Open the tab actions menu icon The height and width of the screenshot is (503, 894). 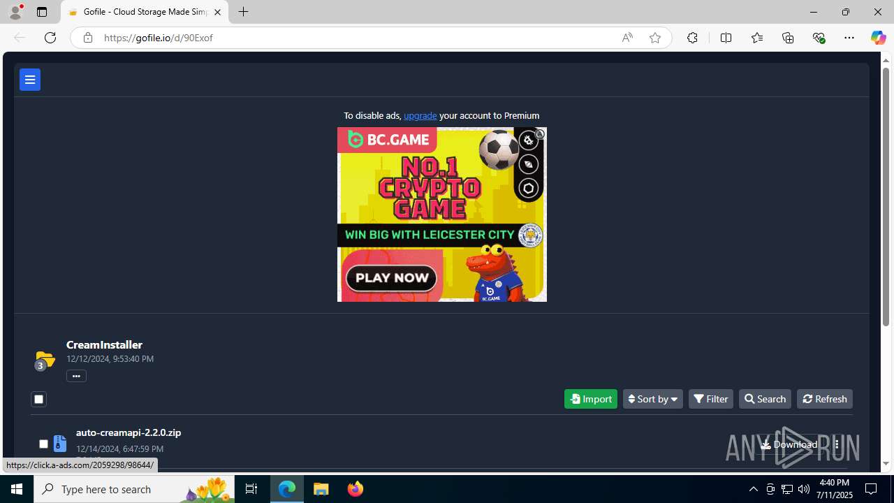coord(42,12)
